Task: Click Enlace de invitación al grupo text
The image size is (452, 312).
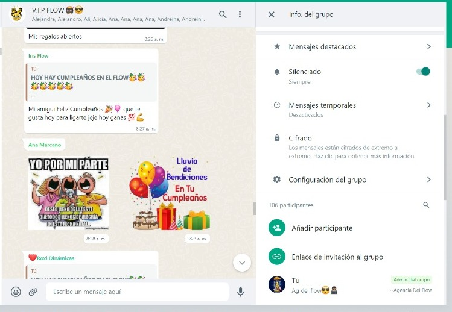Action: click(337, 257)
